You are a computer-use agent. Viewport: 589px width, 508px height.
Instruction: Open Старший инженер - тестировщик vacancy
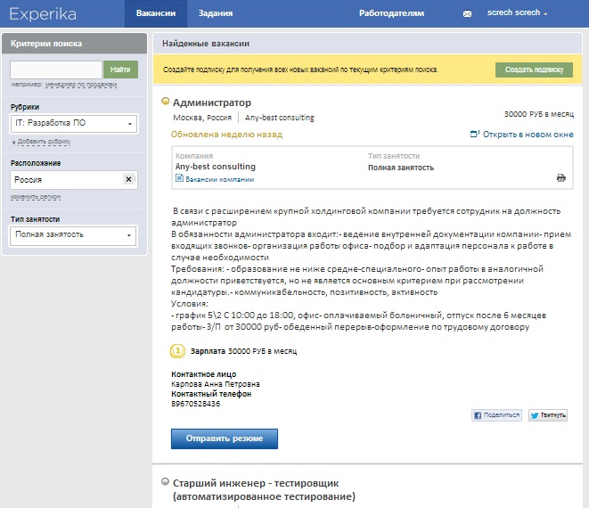(x=264, y=489)
